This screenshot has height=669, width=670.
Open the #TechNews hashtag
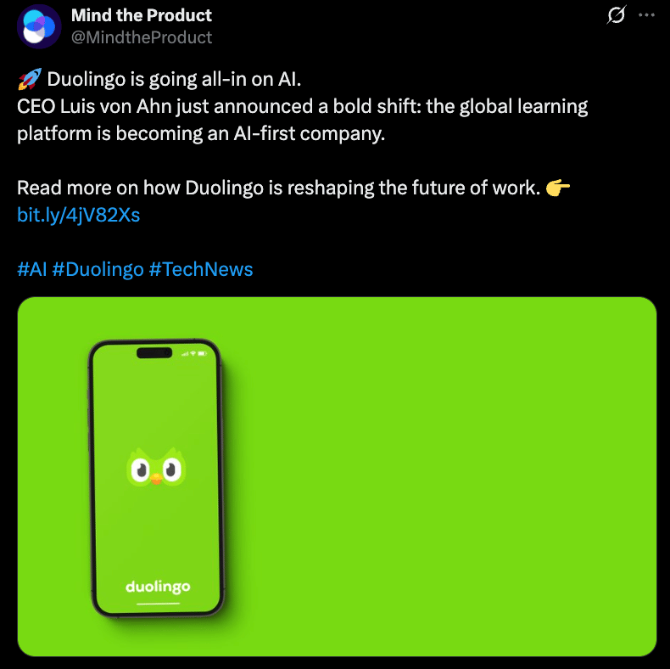click(201, 269)
